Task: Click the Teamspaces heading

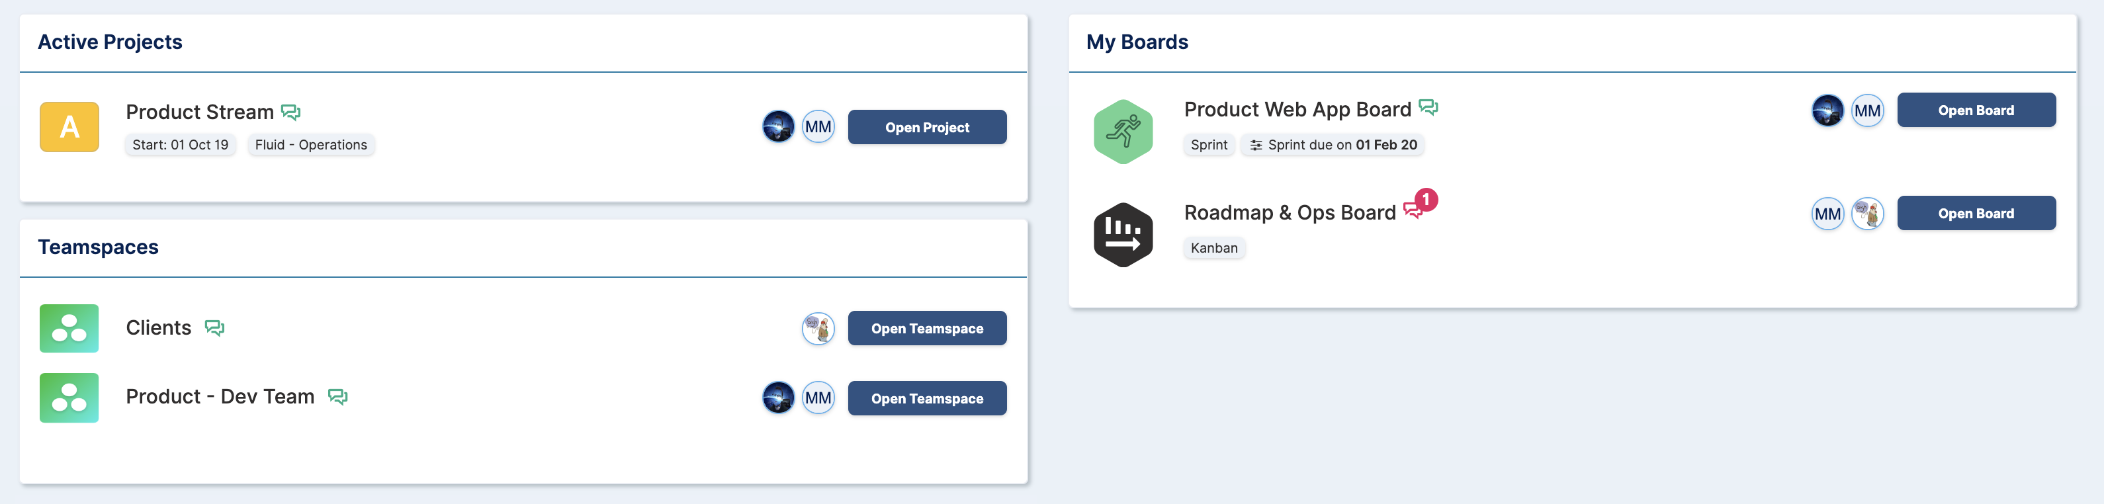Action: click(98, 247)
